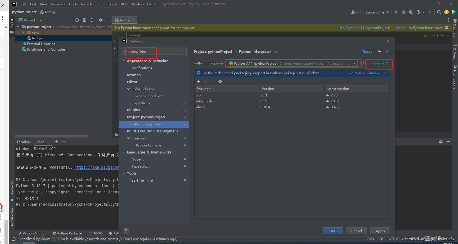Screen dimensions: 458x244
Task: Open Project panel options gear
Action: 101,20
